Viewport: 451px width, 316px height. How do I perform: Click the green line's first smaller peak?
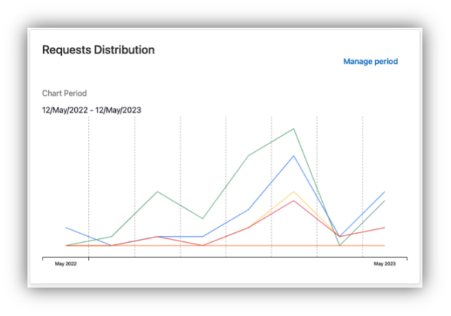pos(157,192)
